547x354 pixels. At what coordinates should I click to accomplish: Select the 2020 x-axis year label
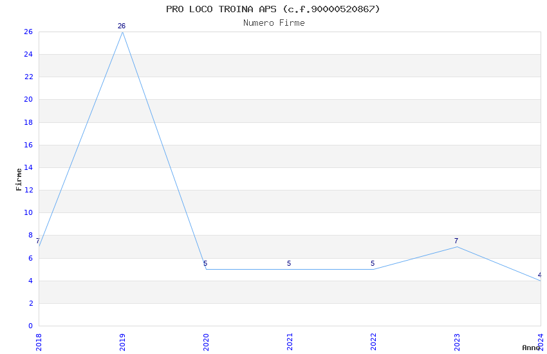pyautogui.click(x=206, y=342)
